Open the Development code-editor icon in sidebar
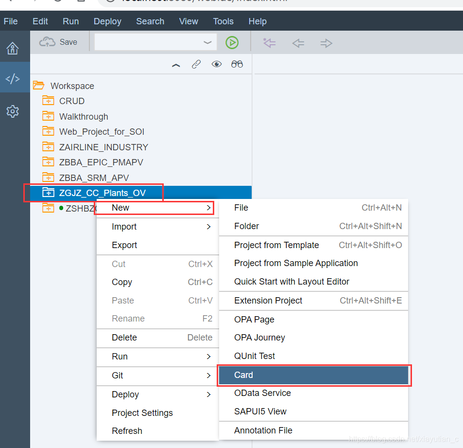463x448 pixels. pos(12,78)
